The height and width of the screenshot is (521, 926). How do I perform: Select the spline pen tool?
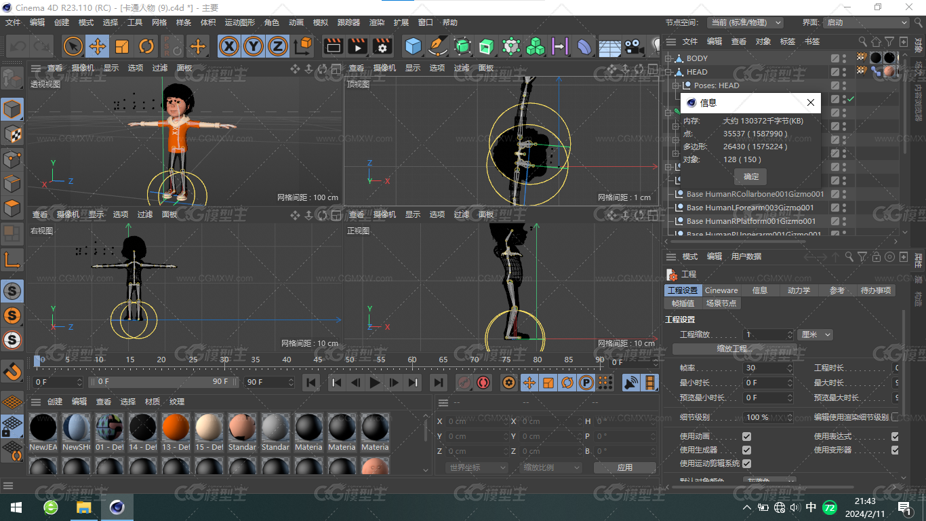[x=438, y=46]
